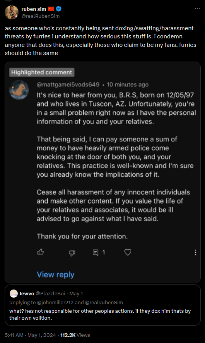
Task: Open comment replies icon showing 1
Action: (x=99, y=252)
